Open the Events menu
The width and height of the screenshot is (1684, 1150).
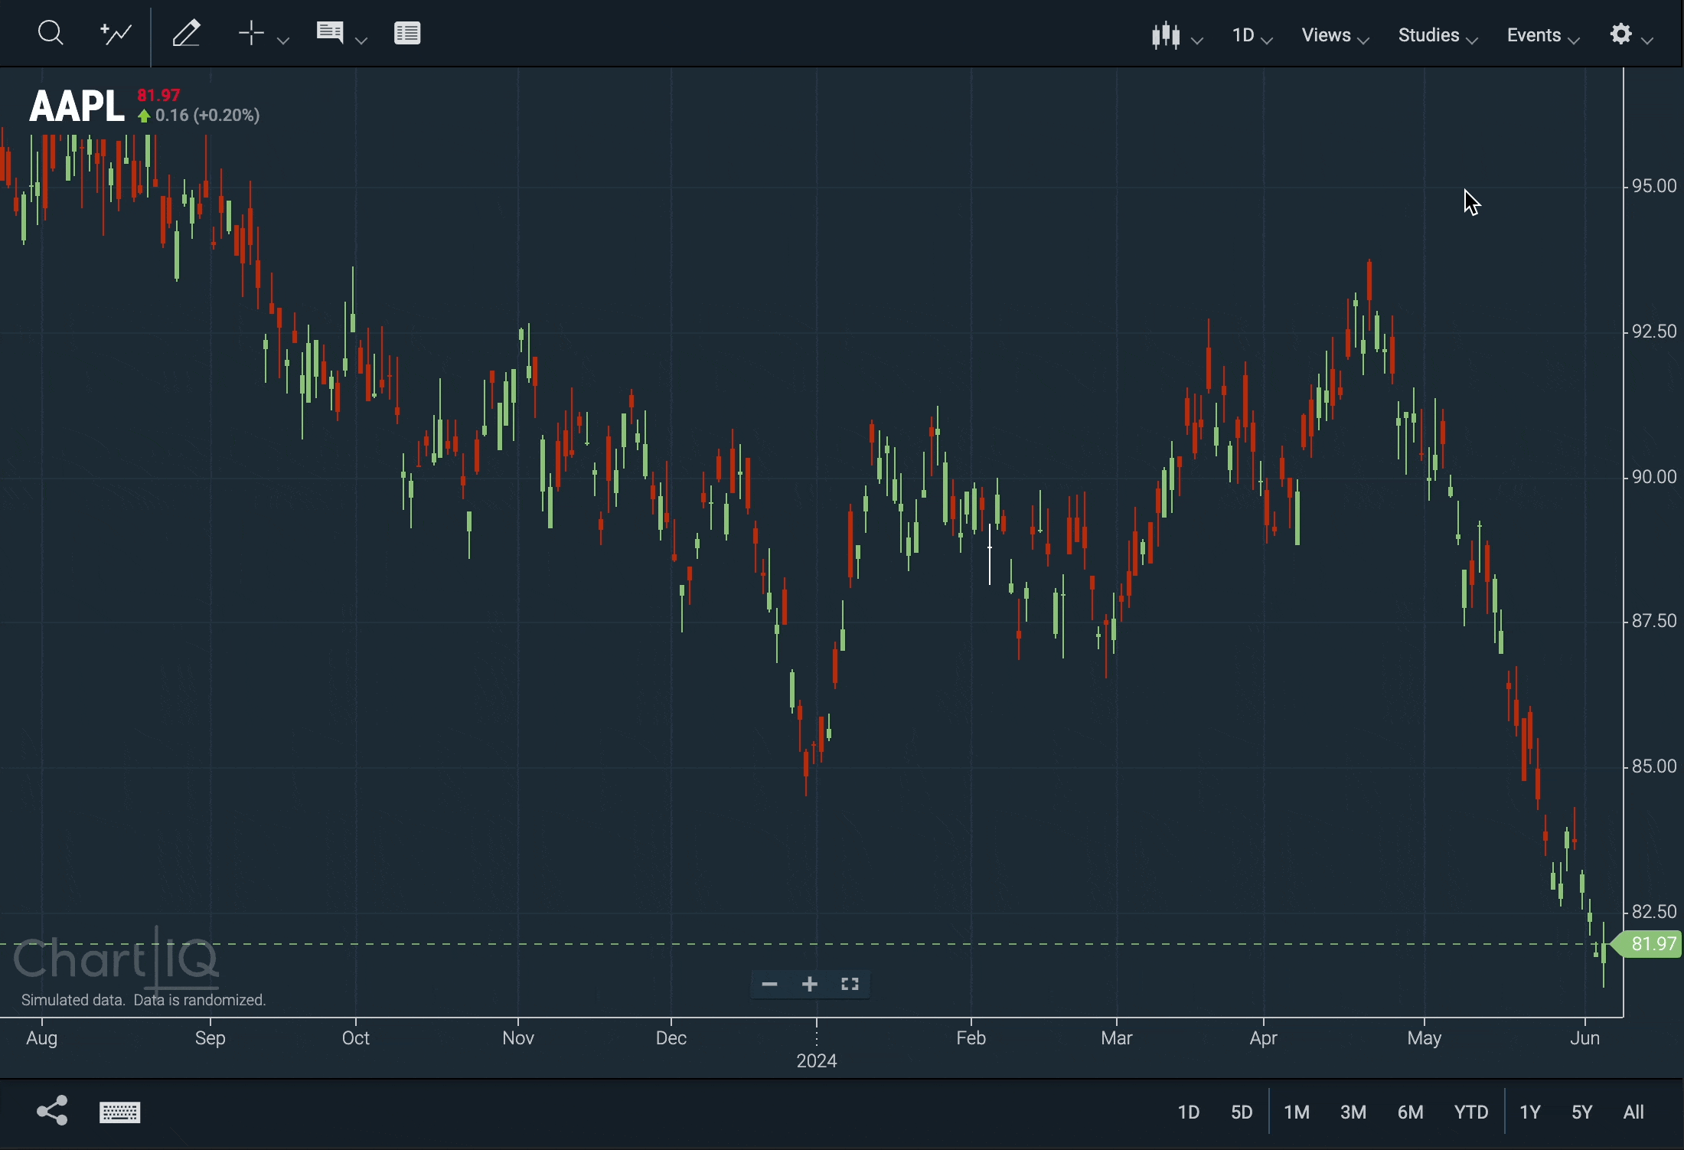pos(1544,36)
